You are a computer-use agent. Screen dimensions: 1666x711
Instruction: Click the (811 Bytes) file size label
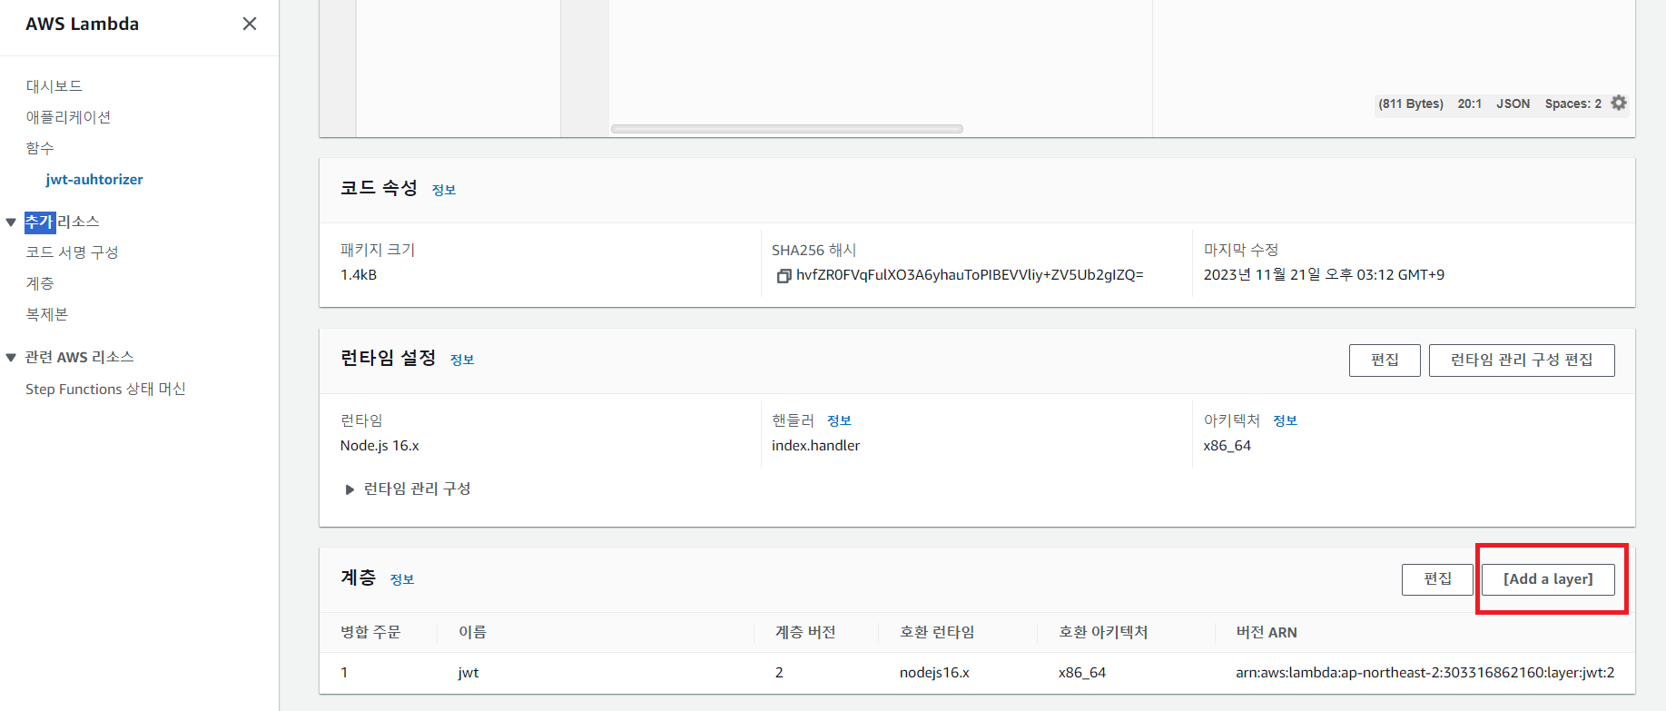click(1411, 104)
